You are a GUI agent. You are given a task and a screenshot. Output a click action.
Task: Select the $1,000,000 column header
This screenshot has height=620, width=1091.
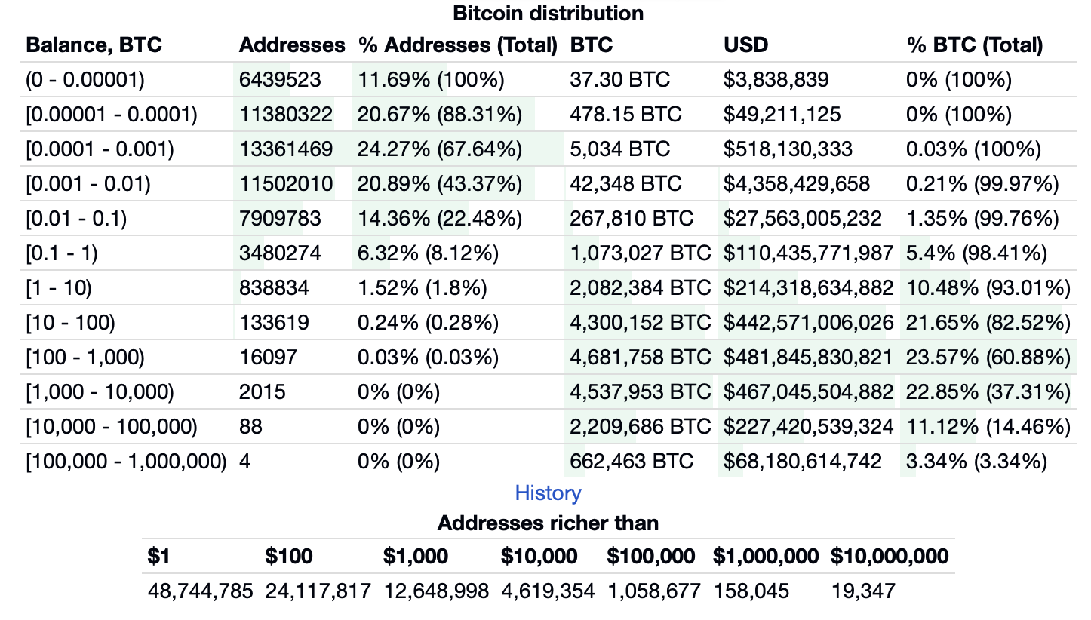766,557
